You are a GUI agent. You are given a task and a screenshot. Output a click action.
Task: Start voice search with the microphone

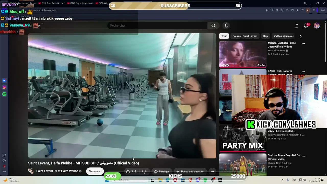(x=226, y=26)
